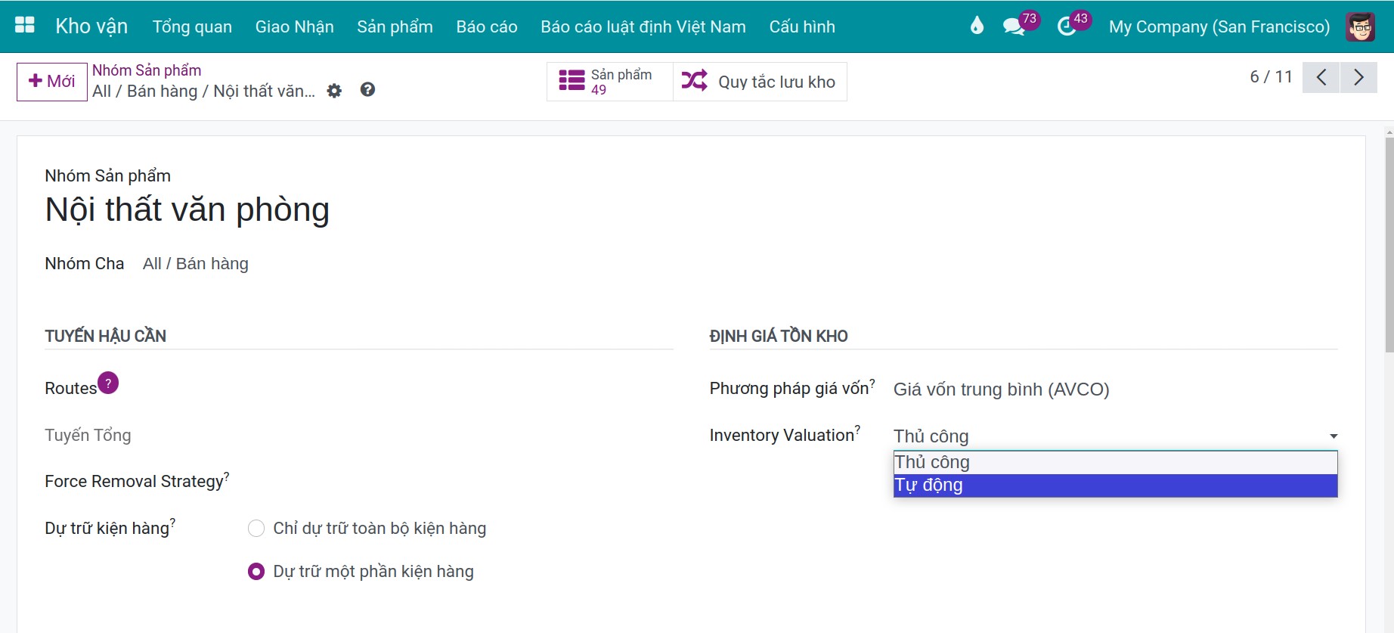Open the 'Nhóm Cha' parent category field
The image size is (1394, 633).
(x=196, y=264)
